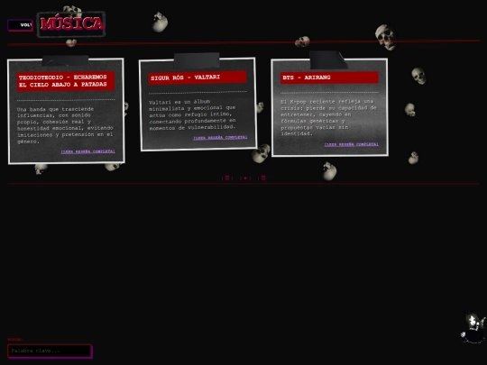Open full review link for Sigur Rós Valtari
Image resolution: width=487 pixels, height=365 pixels.
tap(220, 138)
